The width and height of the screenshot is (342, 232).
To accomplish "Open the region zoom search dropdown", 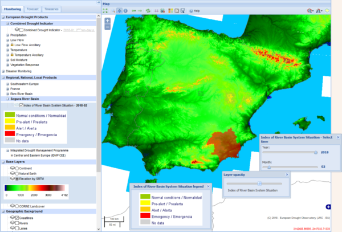I will [310, 11].
